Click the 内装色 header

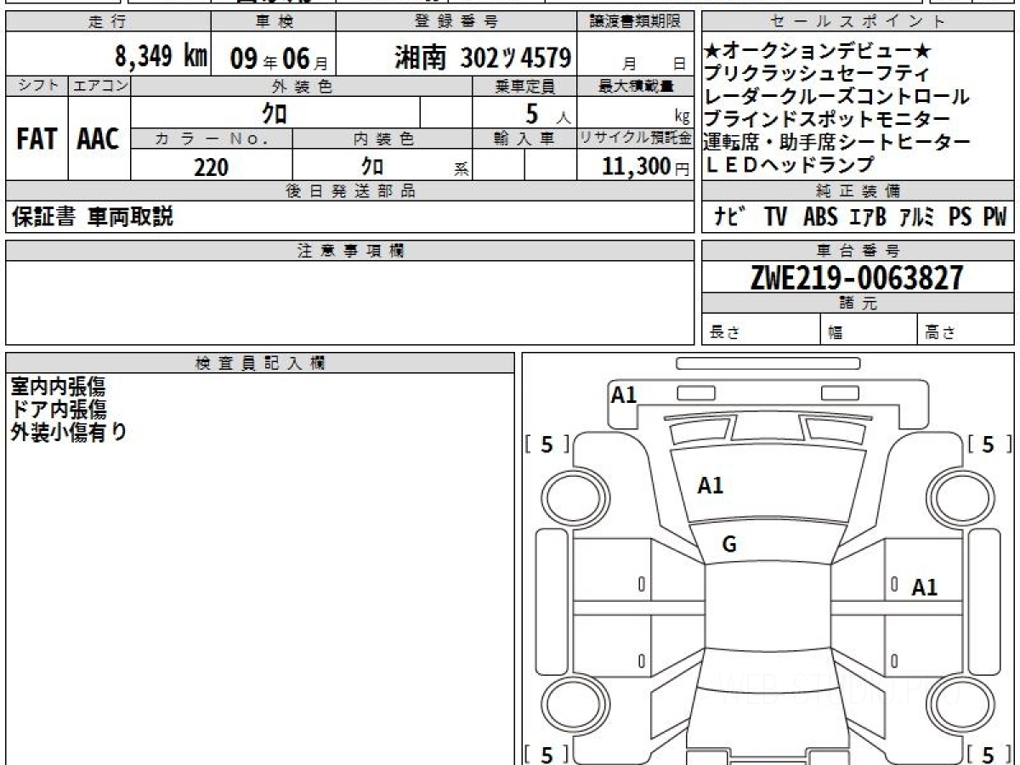(382, 139)
